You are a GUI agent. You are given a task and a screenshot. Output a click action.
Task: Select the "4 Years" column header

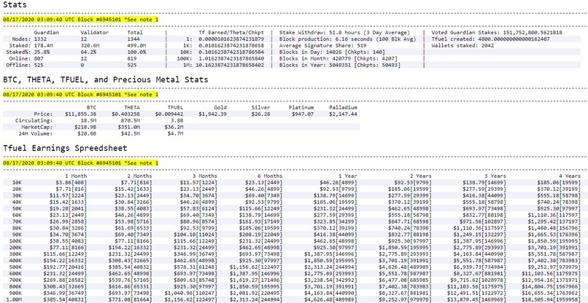point(569,176)
